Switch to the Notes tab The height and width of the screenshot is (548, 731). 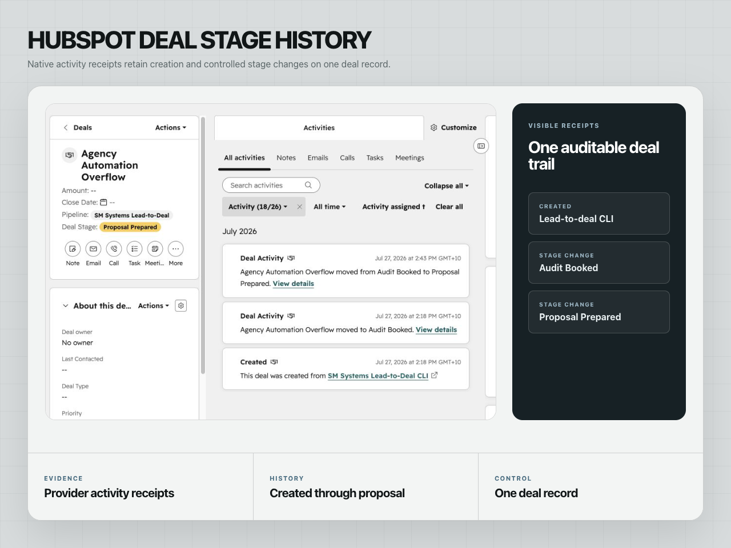point(286,158)
